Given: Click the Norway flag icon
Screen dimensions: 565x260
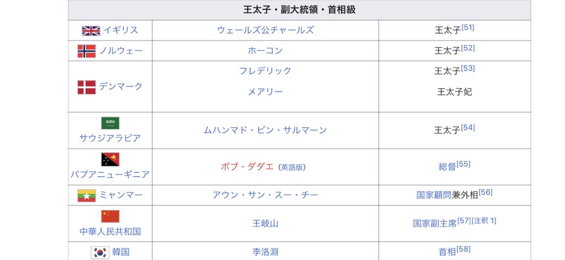Looking at the screenshot, I should [87, 51].
